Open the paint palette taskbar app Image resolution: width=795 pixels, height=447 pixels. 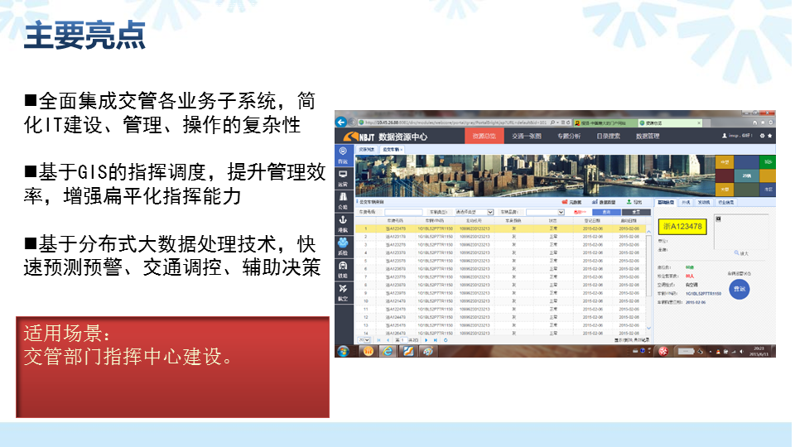click(x=428, y=351)
